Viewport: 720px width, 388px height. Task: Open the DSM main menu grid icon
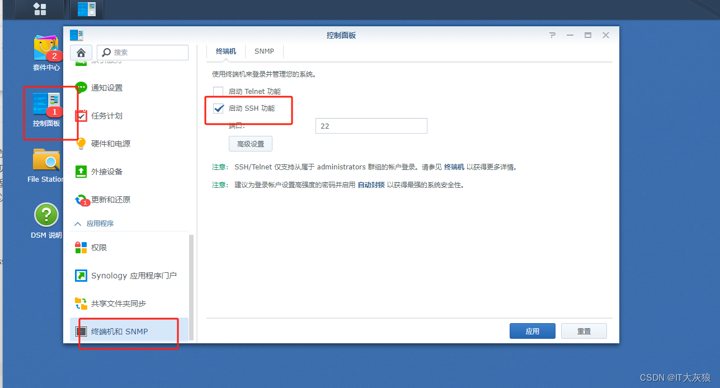click(x=40, y=8)
